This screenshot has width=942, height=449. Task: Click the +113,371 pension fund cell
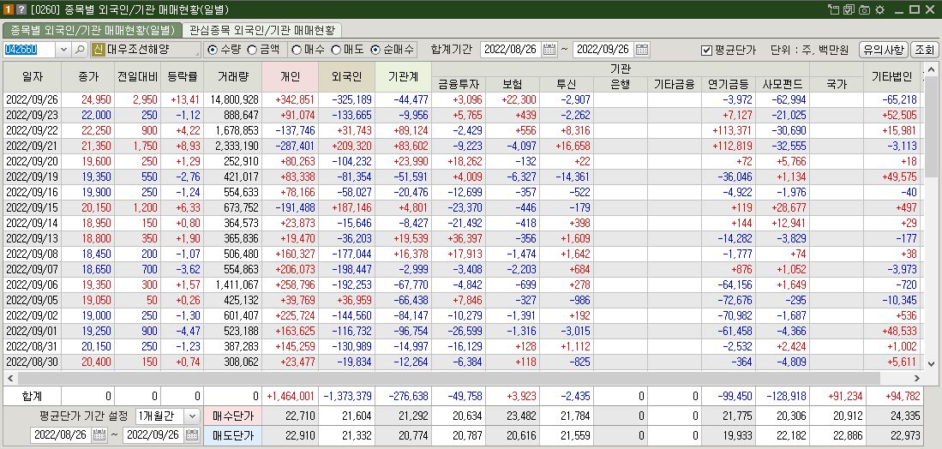(x=729, y=131)
